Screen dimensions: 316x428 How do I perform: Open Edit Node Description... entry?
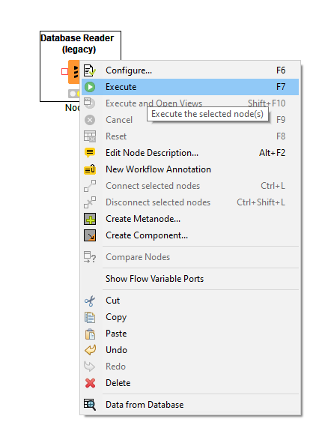pyautogui.click(x=190, y=153)
